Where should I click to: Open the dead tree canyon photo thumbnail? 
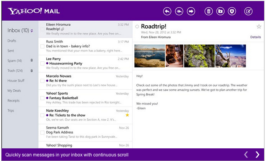click(231, 56)
